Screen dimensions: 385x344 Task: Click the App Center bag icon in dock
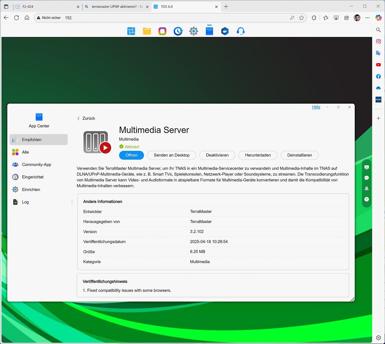(x=210, y=31)
